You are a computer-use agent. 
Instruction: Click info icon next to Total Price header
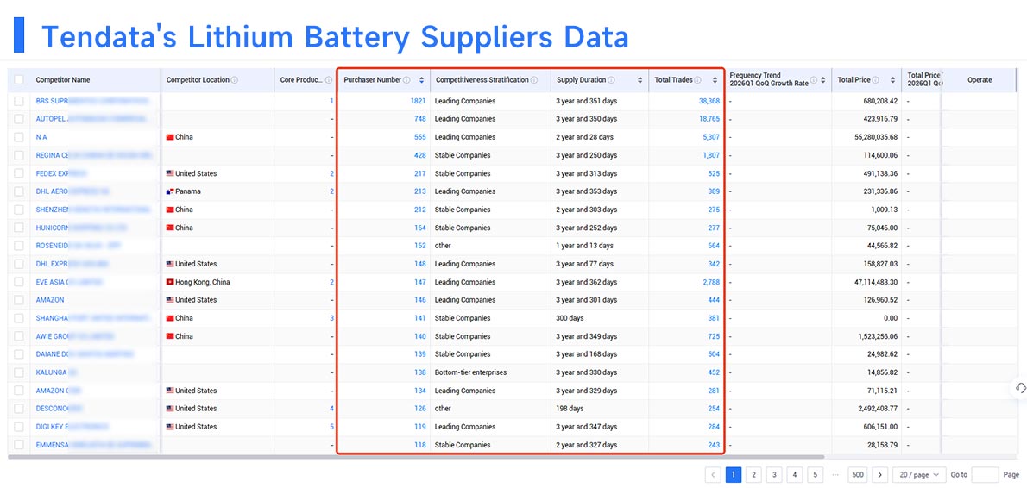click(876, 80)
